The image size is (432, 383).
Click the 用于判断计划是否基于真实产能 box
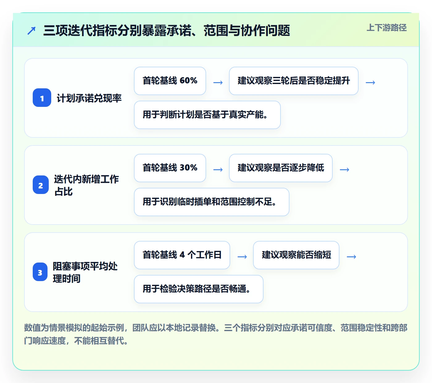(207, 115)
